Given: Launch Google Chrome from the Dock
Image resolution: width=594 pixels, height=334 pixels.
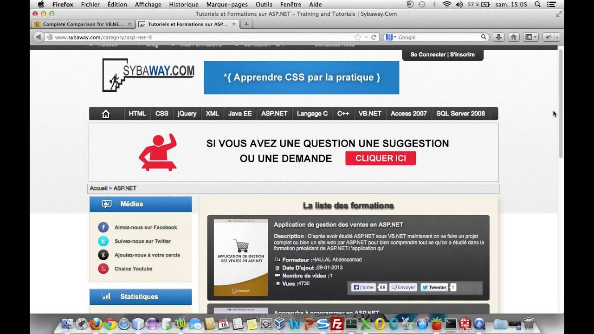Looking at the screenshot, I should click(110, 323).
